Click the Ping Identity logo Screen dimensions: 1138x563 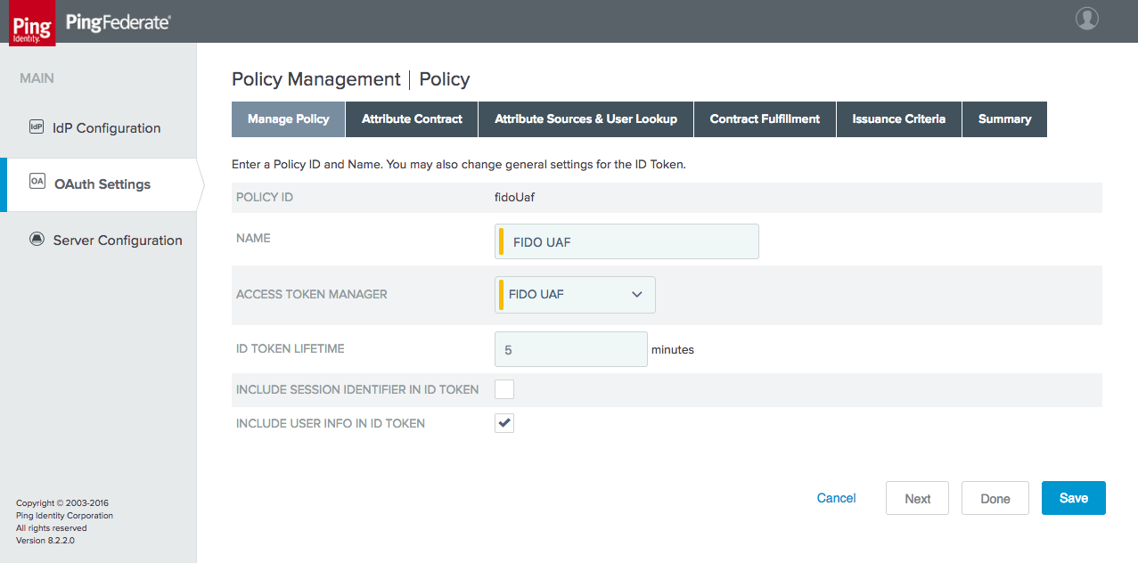(32, 23)
